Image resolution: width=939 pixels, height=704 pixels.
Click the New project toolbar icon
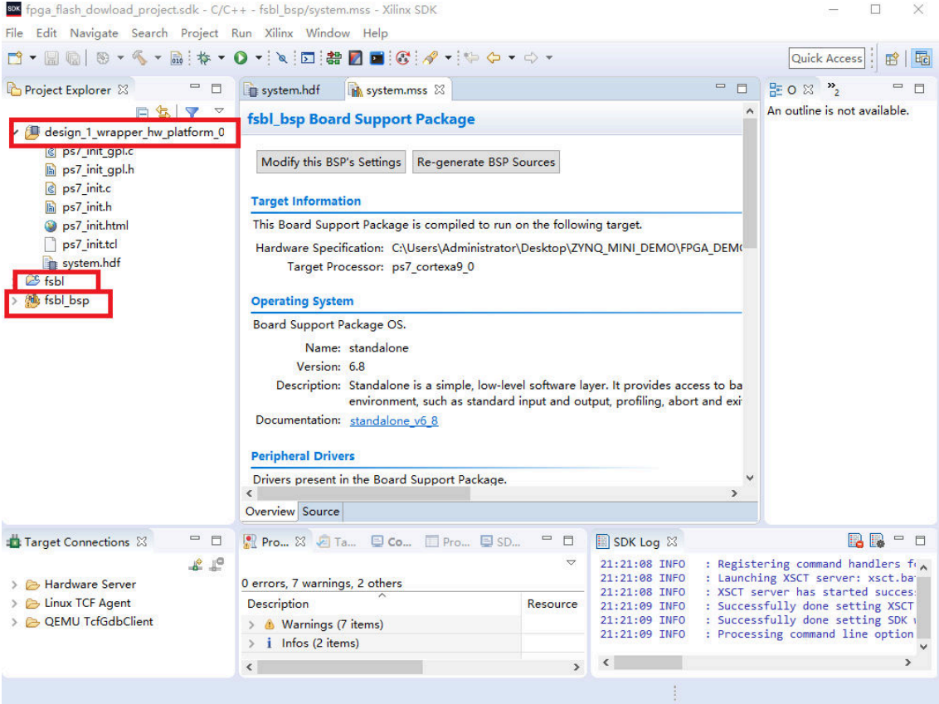(x=14, y=58)
